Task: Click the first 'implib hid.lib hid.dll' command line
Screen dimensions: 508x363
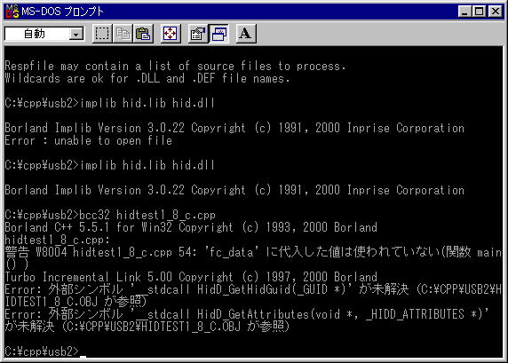Action: tap(109, 103)
